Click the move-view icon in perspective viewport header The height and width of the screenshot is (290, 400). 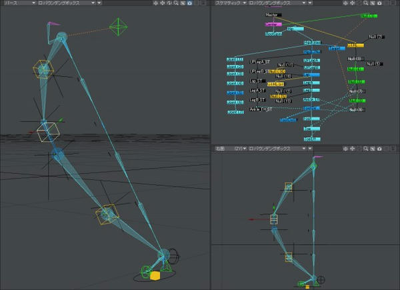click(162, 3)
